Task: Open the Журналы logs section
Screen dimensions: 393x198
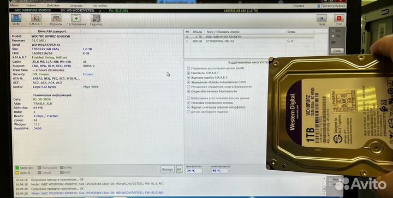Action: tap(56, 20)
